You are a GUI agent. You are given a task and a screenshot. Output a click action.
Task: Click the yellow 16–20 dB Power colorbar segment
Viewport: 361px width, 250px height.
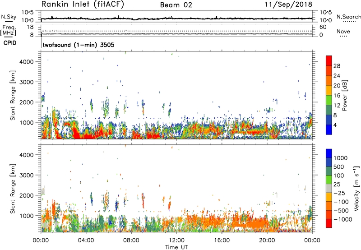coord(329,90)
